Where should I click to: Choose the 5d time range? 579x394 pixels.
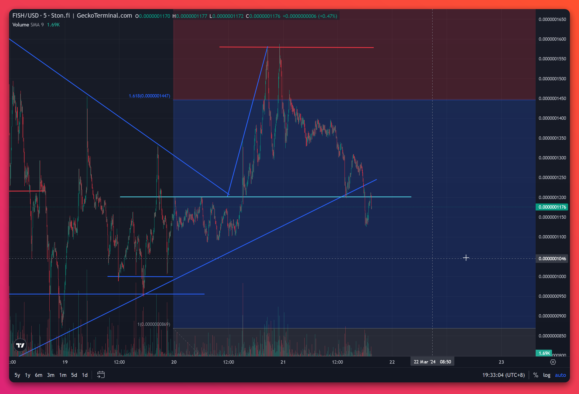pyautogui.click(x=74, y=375)
